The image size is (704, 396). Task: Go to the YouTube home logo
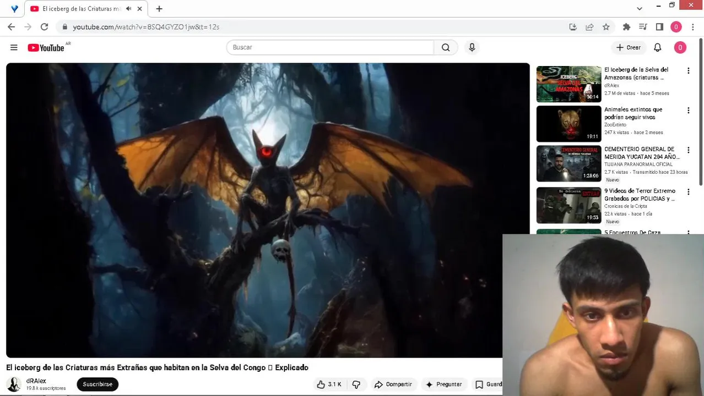[x=46, y=48]
